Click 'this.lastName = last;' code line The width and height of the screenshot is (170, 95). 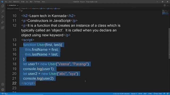pos(42,54)
